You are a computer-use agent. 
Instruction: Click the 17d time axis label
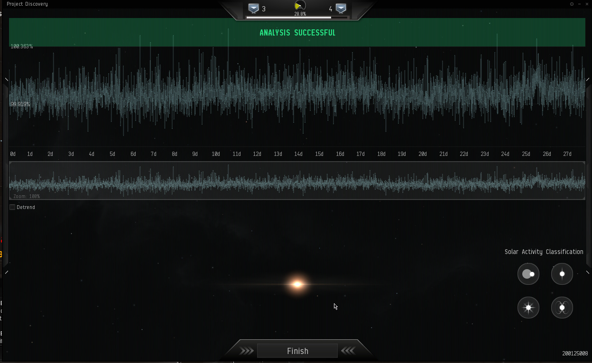tap(361, 154)
